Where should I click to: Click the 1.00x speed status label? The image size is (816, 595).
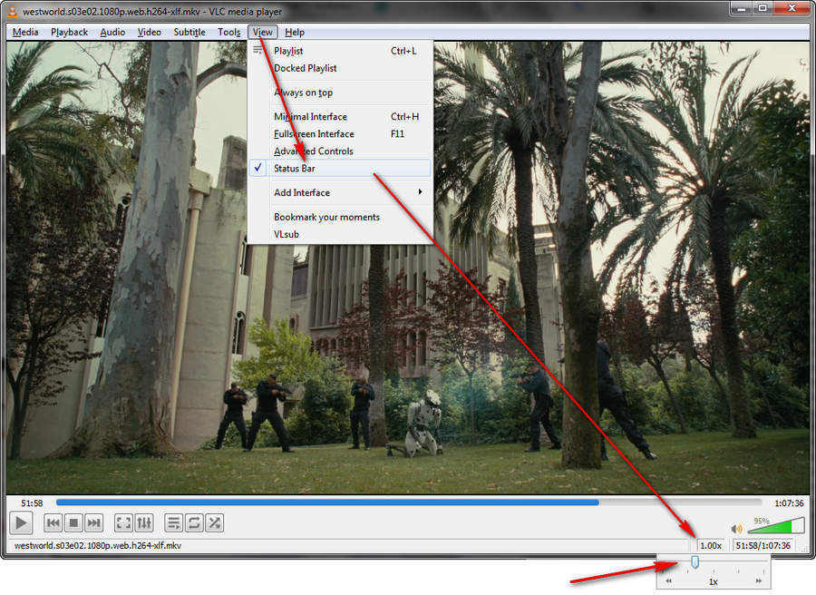(x=711, y=545)
